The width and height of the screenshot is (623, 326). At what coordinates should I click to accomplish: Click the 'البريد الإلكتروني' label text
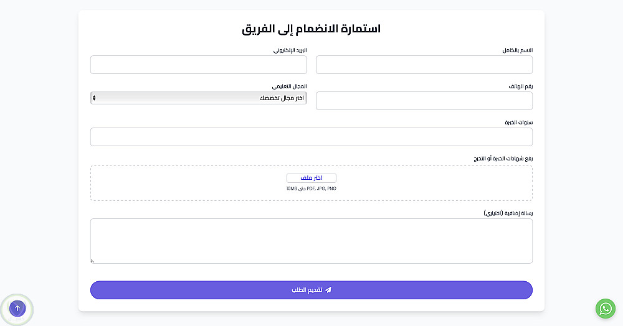(x=290, y=50)
